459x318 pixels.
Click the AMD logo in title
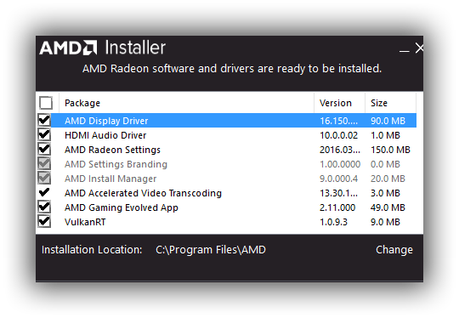coord(68,48)
